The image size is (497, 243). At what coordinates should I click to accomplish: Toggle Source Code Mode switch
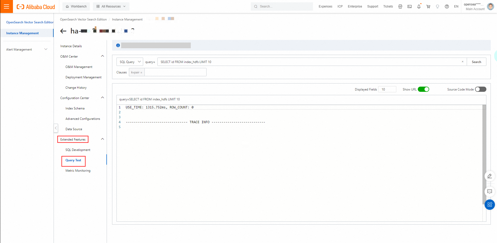481,89
